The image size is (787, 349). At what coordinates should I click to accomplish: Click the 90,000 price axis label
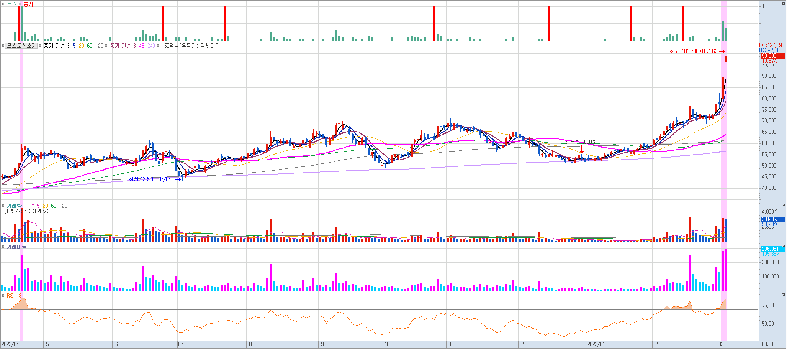[x=769, y=76]
